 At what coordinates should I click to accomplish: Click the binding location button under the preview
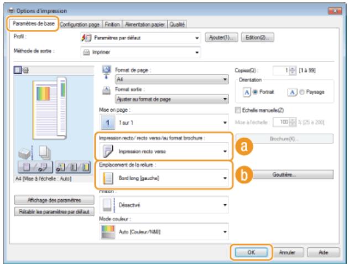pyautogui.click(x=73, y=167)
